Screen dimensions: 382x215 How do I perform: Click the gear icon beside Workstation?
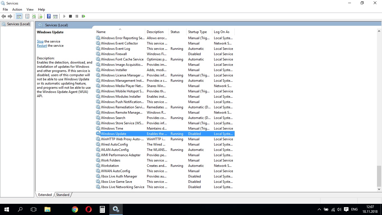pos(98,166)
